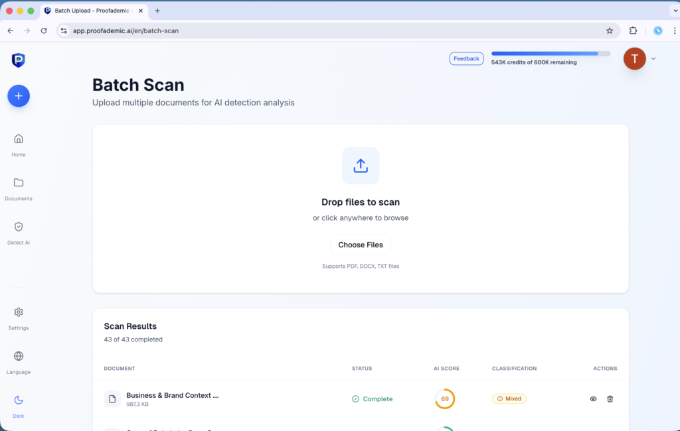
Task: Open the tab search dropdown arrow
Action: (x=675, y=11)
